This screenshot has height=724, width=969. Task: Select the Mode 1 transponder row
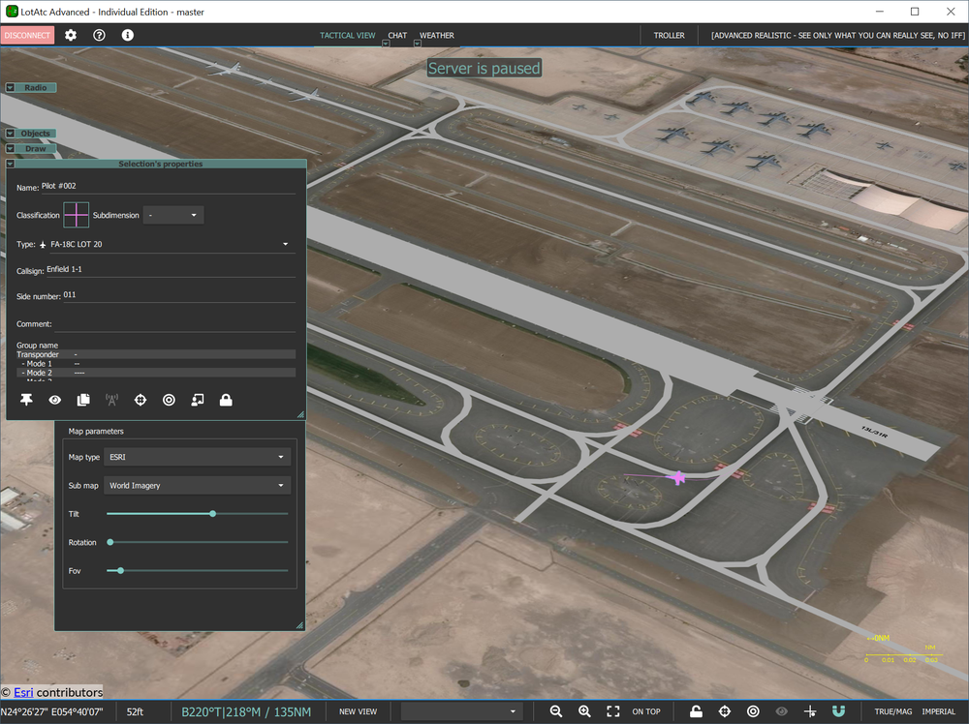(x=156, y=364)
